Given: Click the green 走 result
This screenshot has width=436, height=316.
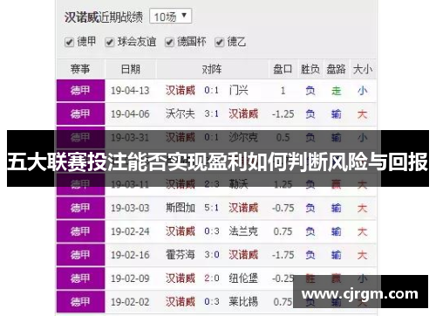Looking at the screenshot, I should [337, 91].
